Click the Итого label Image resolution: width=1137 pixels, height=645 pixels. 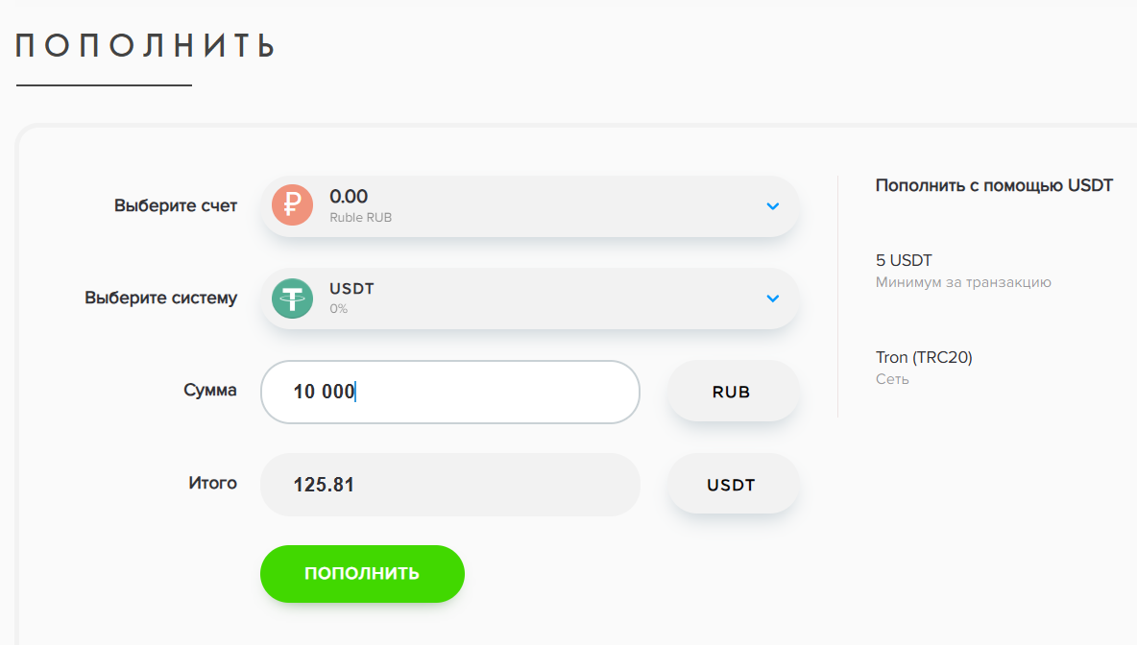212,483
